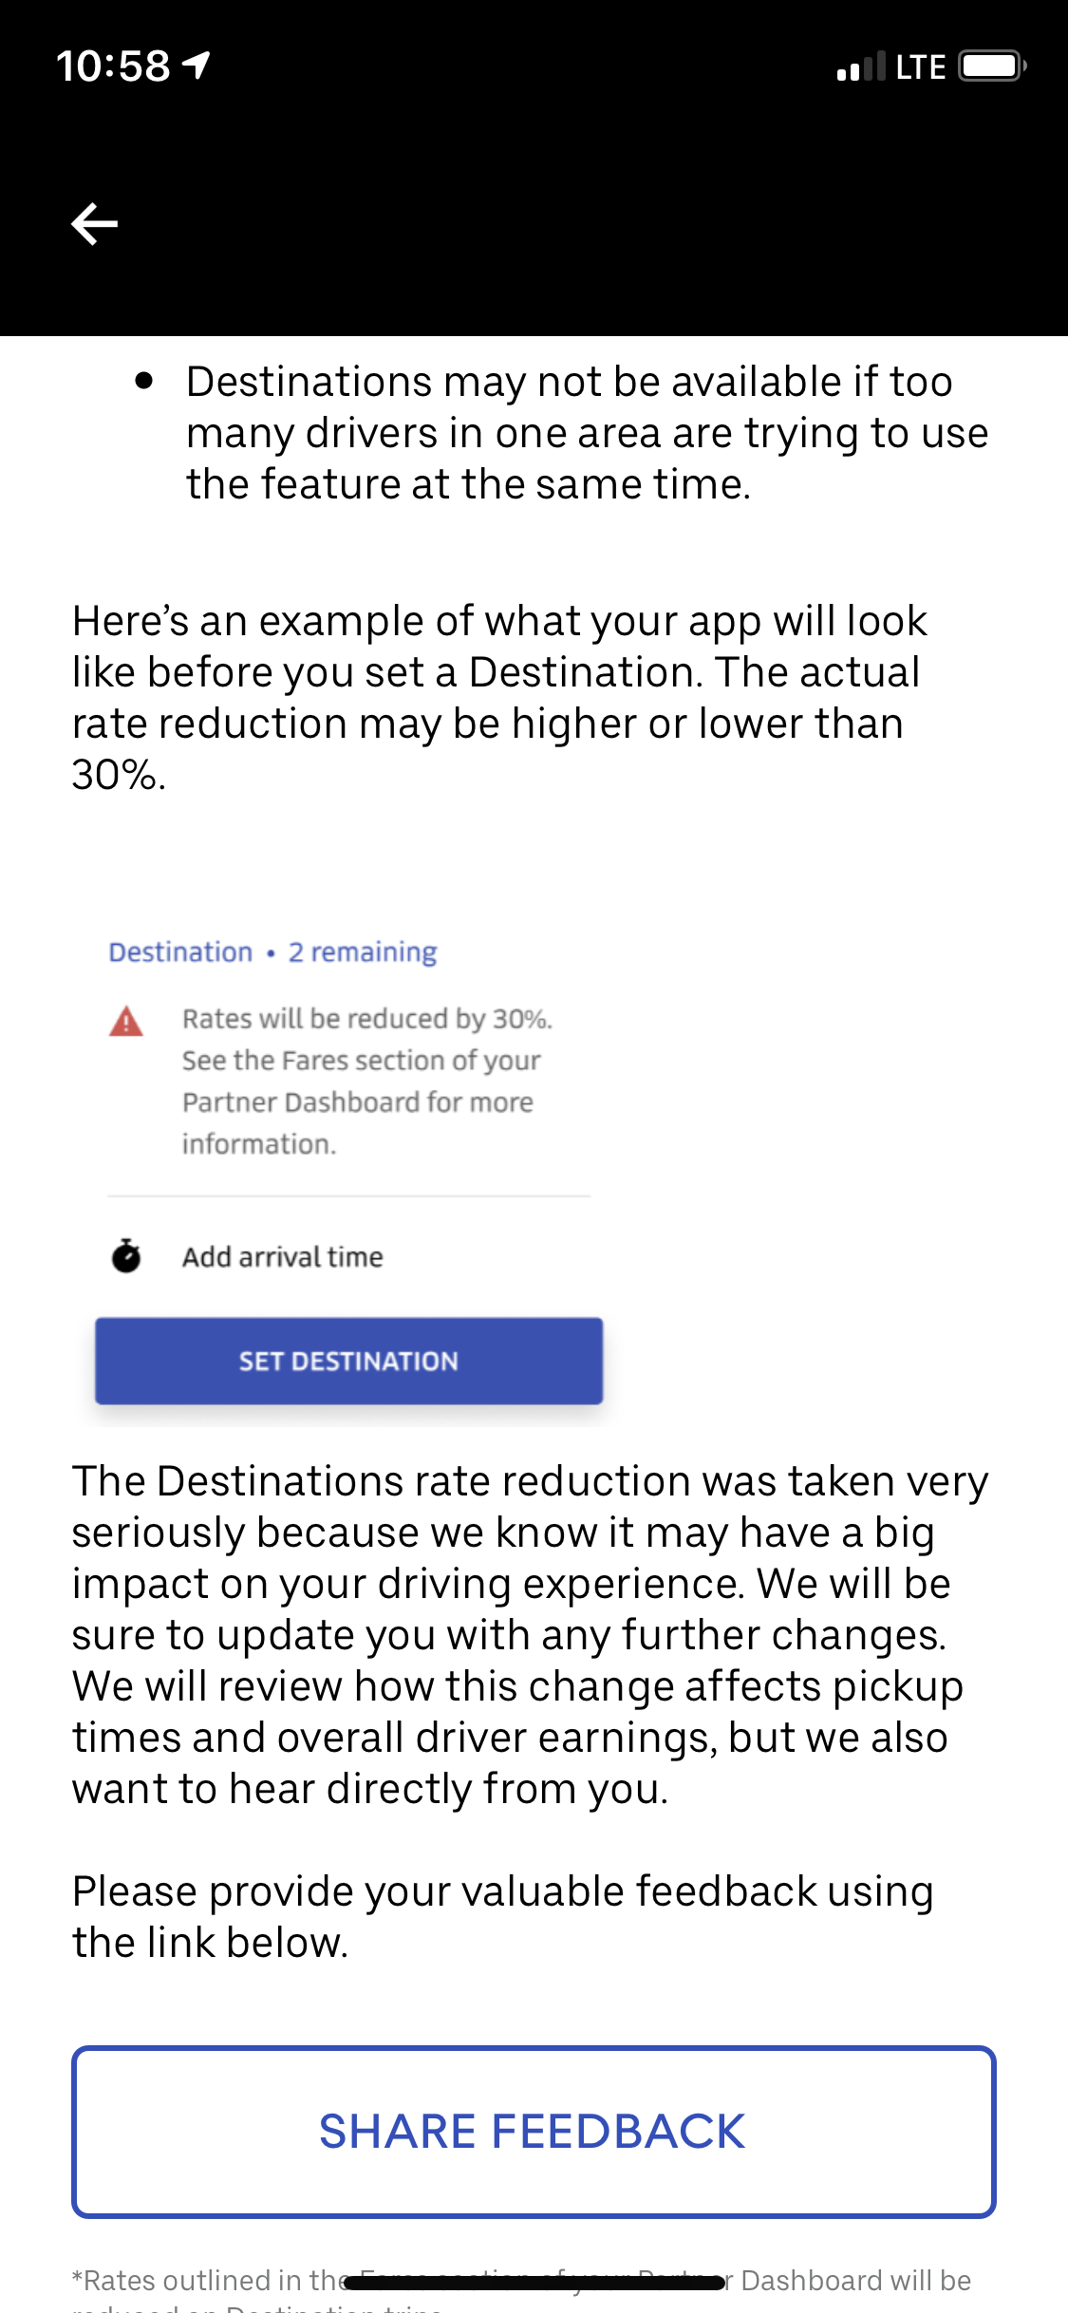Tap the location services arrow in status bar
The height and width of the screenshot is (2313, 1068).
click(197, 66)
